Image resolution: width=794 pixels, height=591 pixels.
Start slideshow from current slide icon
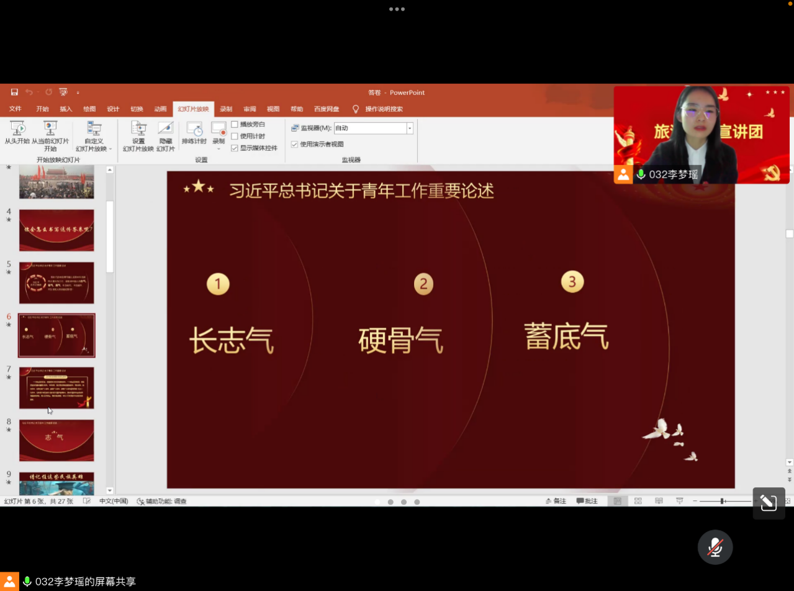coord(50,129)
